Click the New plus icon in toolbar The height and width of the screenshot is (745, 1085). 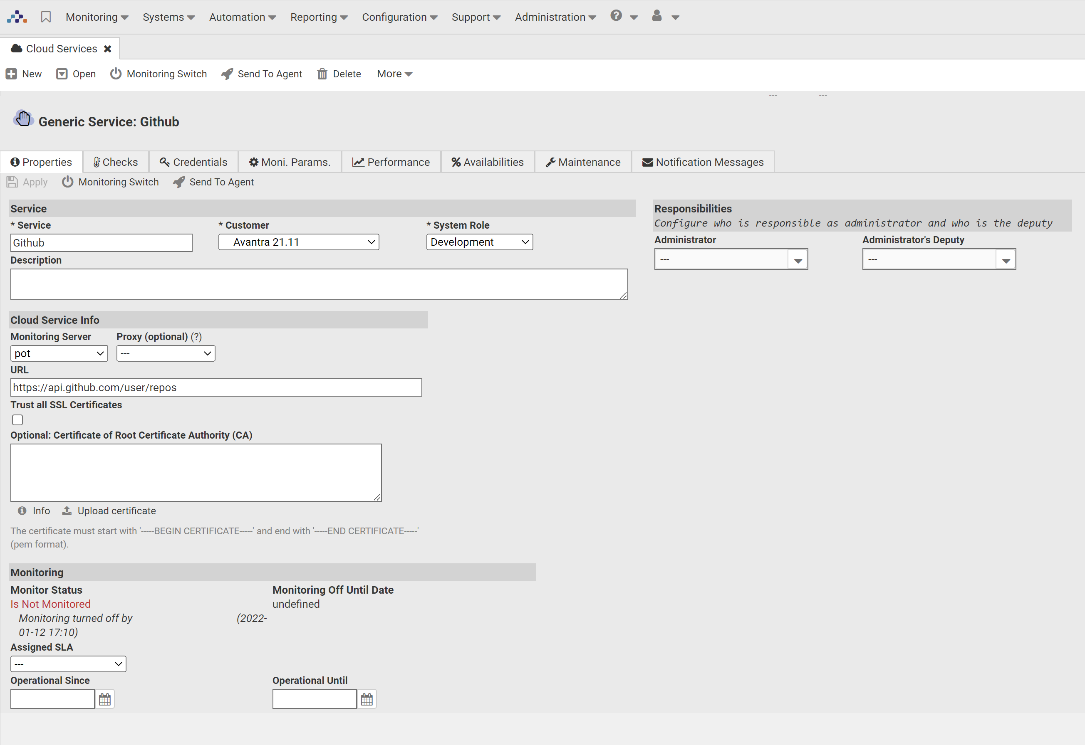point(11,74)
